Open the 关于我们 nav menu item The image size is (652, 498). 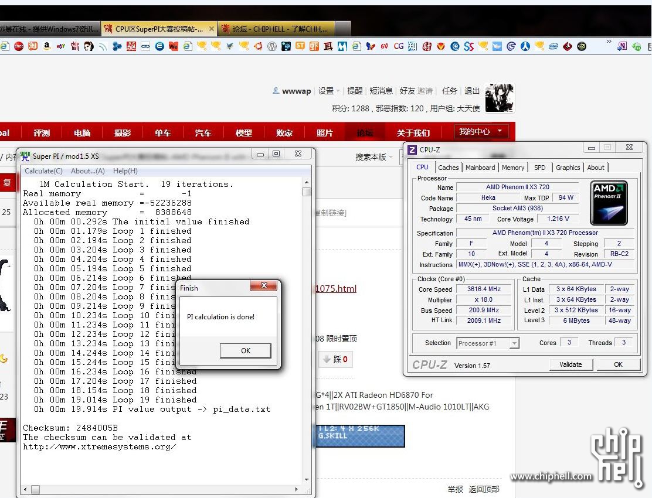413,133
